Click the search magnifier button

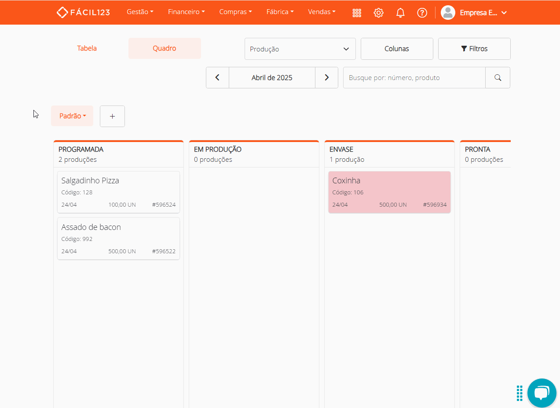point(498,78)
